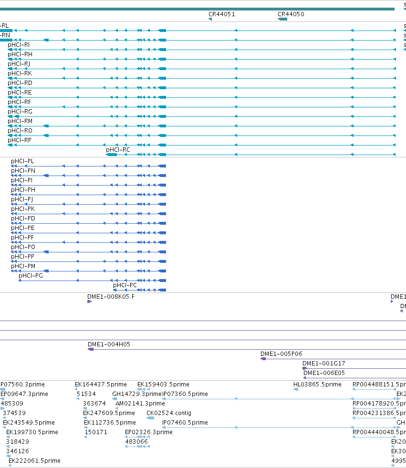Click CDS label pHCl-PN

[23, 171]
